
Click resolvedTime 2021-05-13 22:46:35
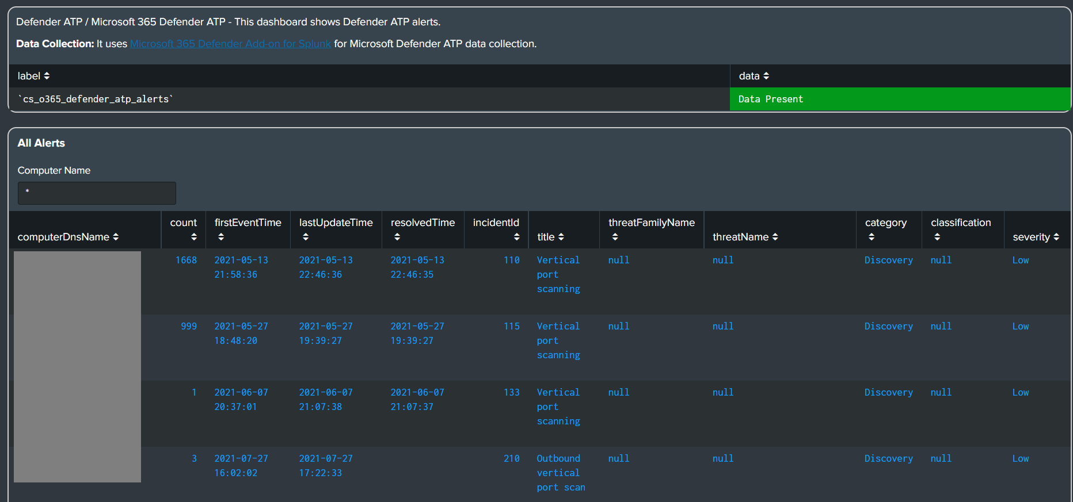(417, 267)
